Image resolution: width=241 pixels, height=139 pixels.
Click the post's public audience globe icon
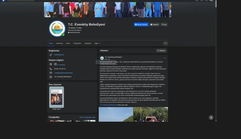109,59
